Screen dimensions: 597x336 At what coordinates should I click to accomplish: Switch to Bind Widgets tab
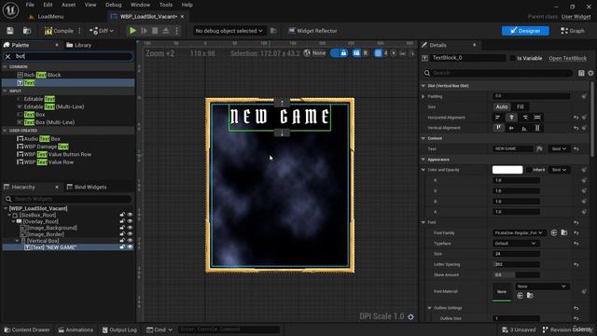(x=87, y=187)
